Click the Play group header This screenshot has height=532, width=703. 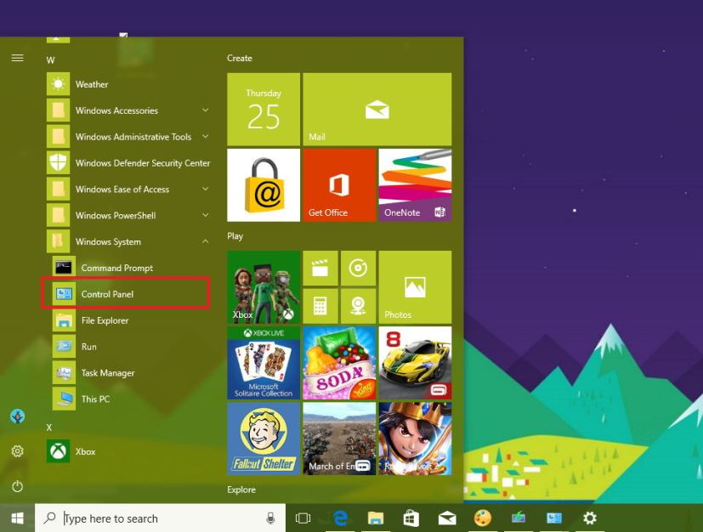point(235,236)
